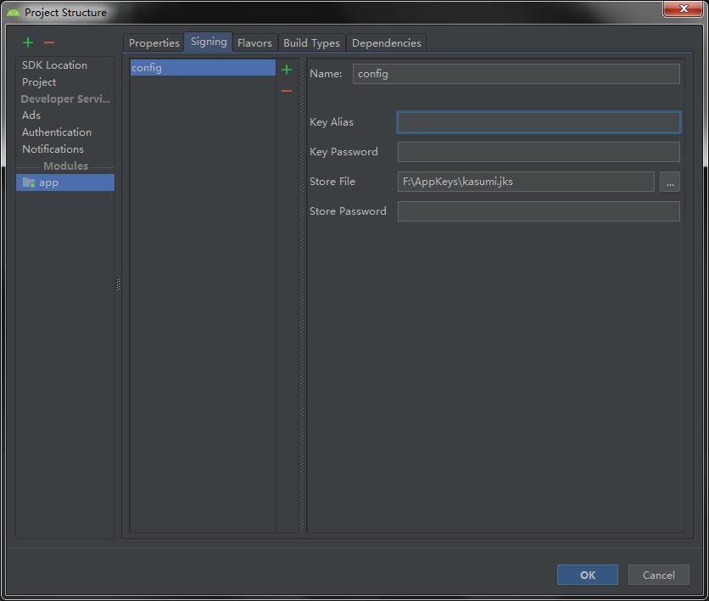Select SDK Location in the sidebar
This screenshot has height=601, width=709.
click(x=54, y=65)
